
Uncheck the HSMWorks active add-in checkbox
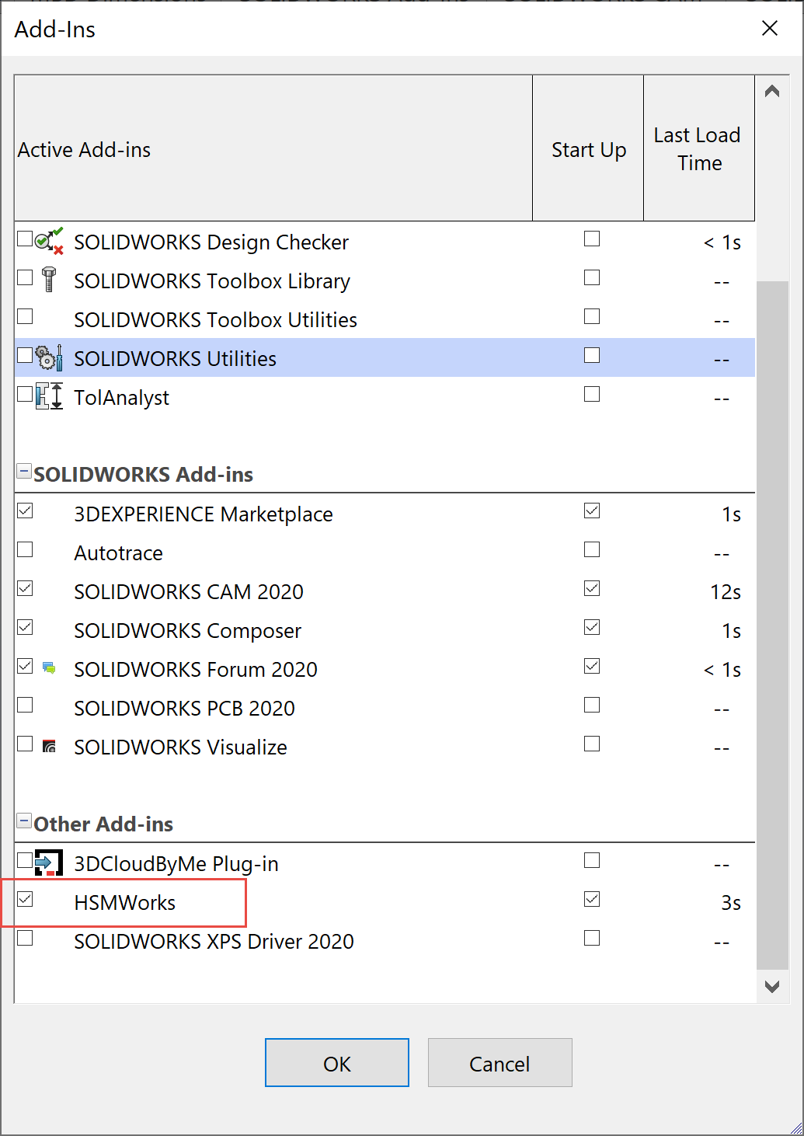[x=25, y=899]
